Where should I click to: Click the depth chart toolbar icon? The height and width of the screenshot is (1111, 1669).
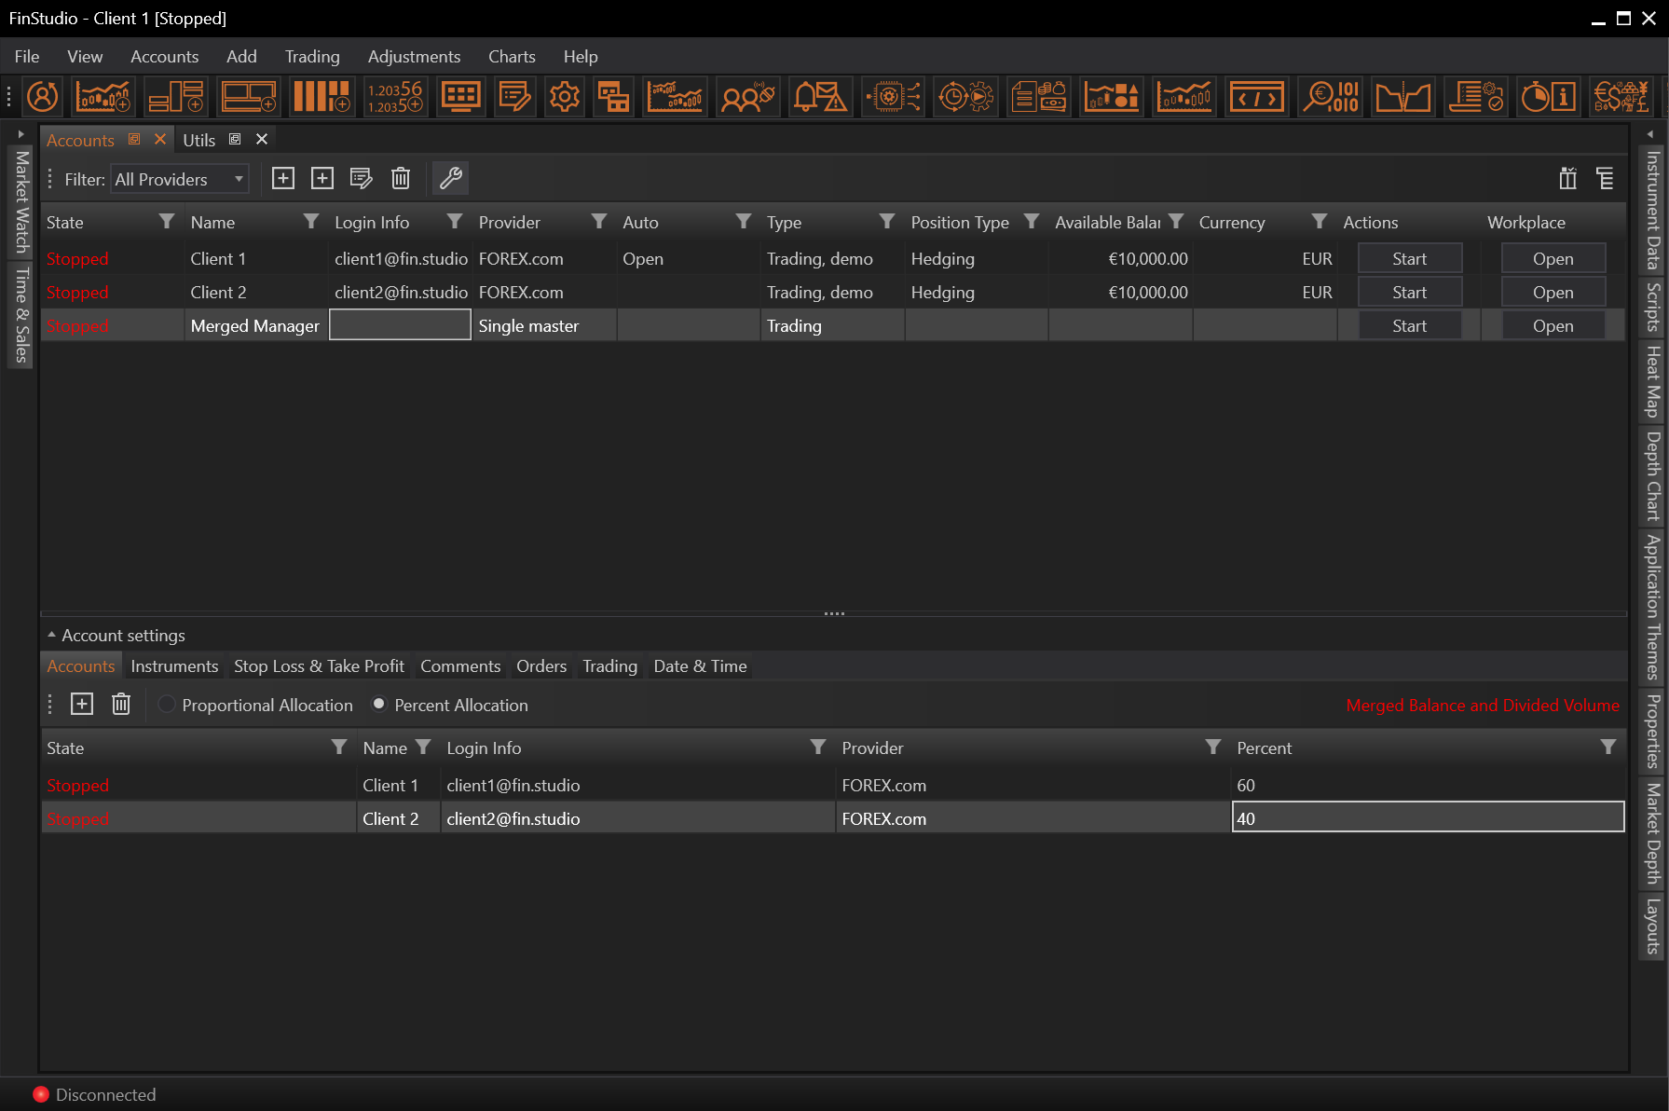pyautogui.click(x=1402, y=97)
